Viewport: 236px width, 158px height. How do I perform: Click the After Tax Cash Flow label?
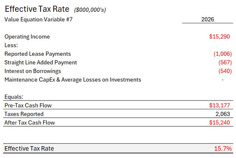[x=29, y=123]
